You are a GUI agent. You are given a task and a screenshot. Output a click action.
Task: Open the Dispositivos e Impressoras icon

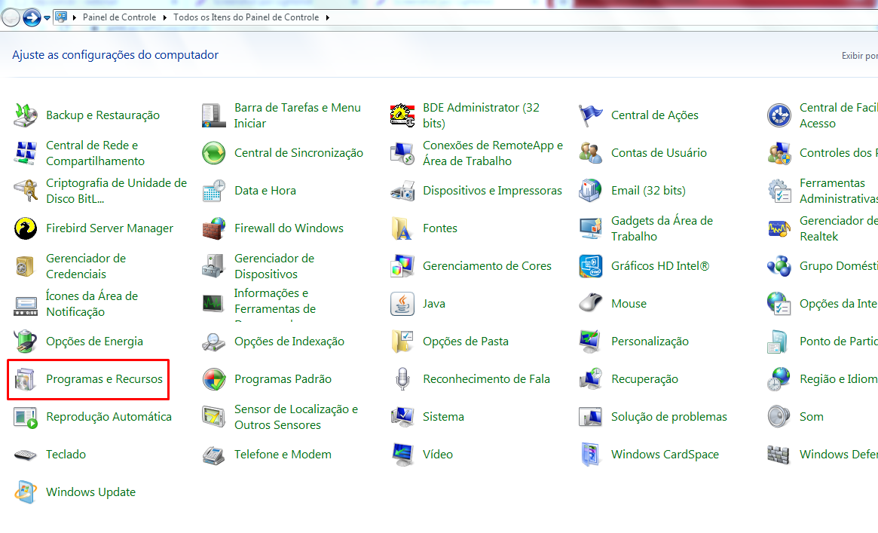click(402, 190)
